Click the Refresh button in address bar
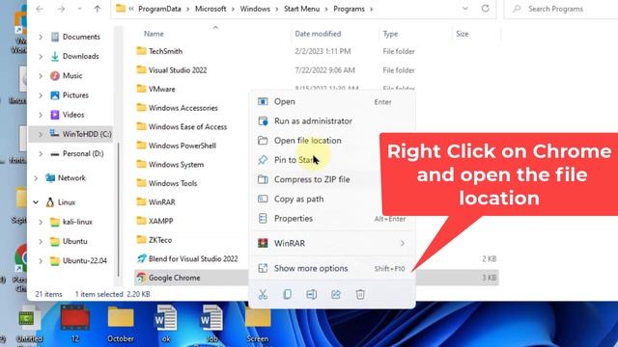The image size is (618, 347). 485,9
